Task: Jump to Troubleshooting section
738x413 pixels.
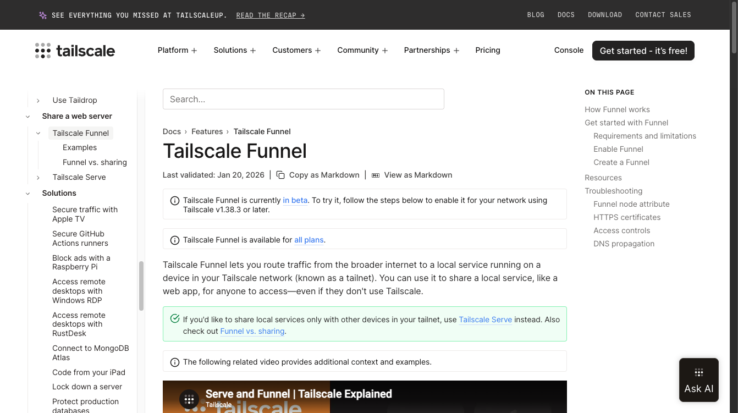Action: tap(613, 191)
